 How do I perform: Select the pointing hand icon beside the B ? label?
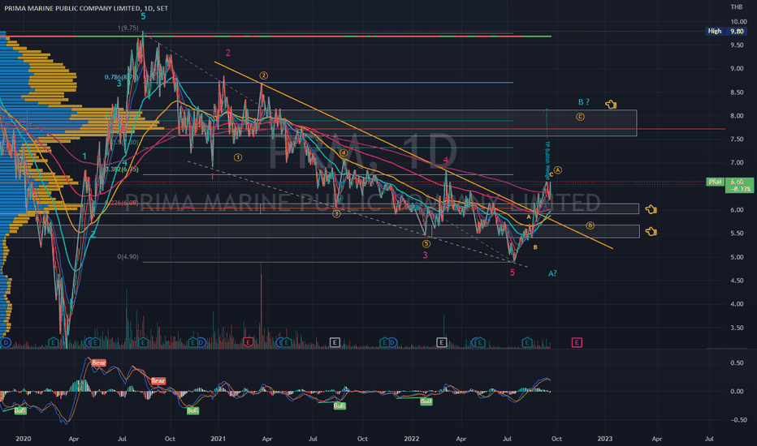[611, 104]
